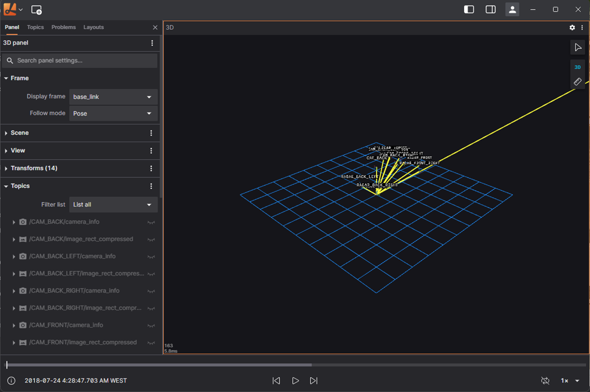
Task: Toggle the right sidebar layout icon
Action: click(x=490, y=9)
